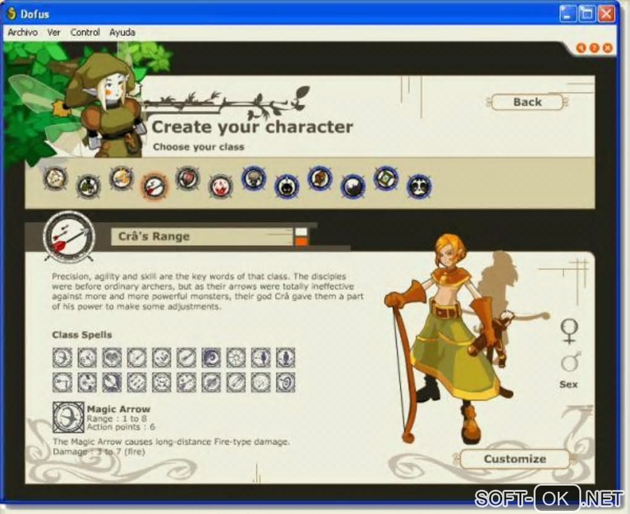630x514 pixels.
Task: Click the 'Action points : 6' text
Action: [x=121, y=427]
